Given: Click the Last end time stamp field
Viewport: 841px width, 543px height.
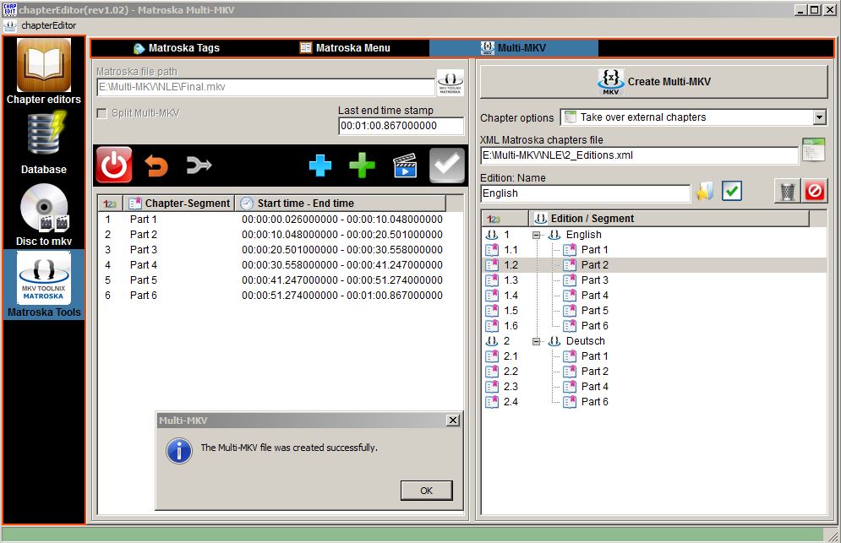Looking at the screenshot, I should [401, 126].
